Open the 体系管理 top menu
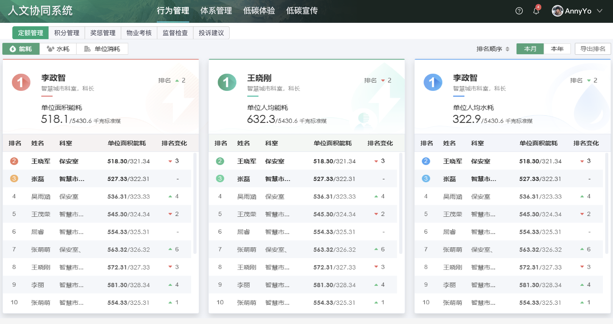Viewport: 613px width, 324px height. coord(216,11)
